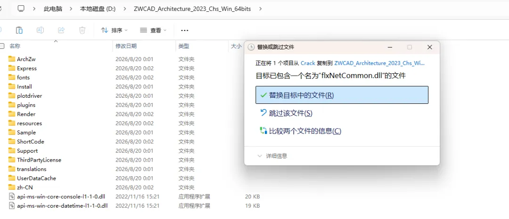Click the rename icon in toolbar
Viewport: 509px width, 219px height.
[x=40, y=30]
